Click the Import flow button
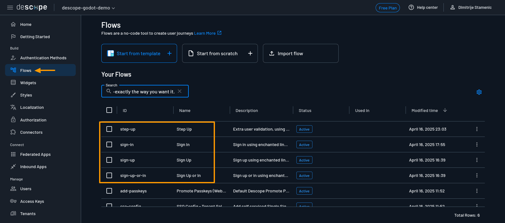Screen dimensions: 505x223 coord(300,53)
